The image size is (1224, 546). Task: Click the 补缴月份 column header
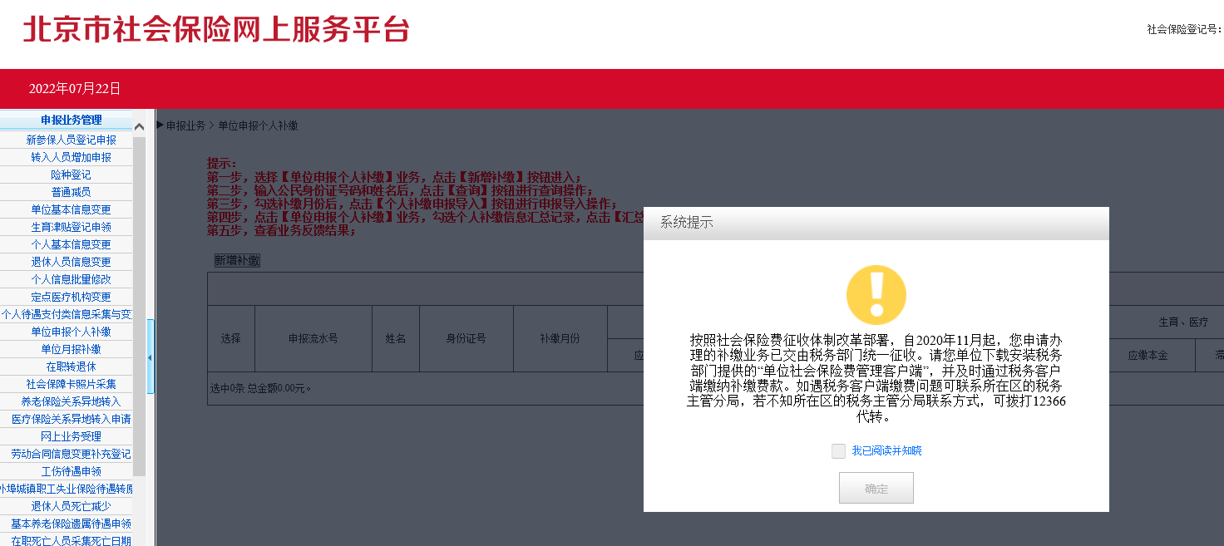click(x=560, y=338)
